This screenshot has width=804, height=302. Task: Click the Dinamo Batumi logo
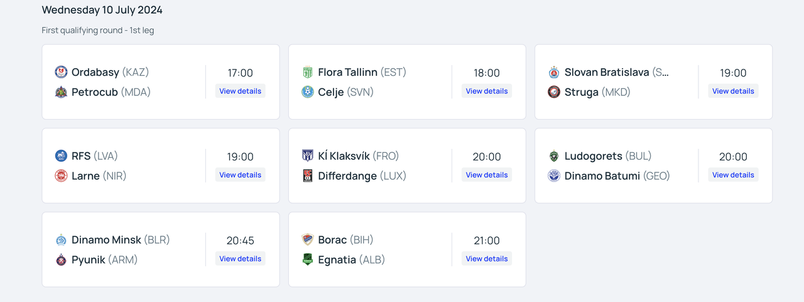(x=554, y=175)
